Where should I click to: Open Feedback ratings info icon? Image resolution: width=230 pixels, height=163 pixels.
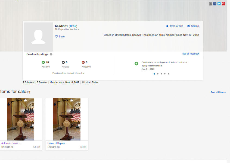tap(51, 54)
